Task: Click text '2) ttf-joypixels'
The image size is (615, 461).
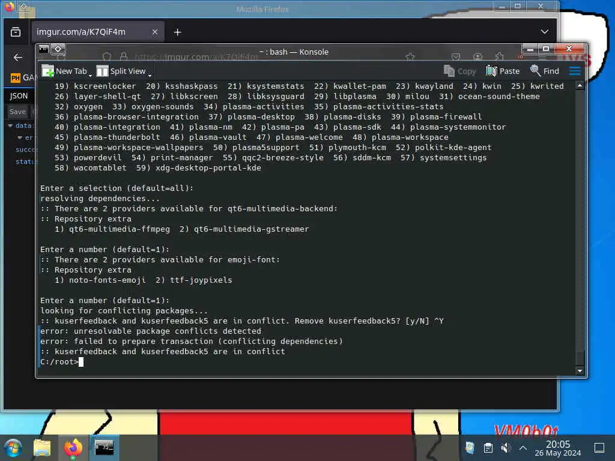Action: pos(194,280)
